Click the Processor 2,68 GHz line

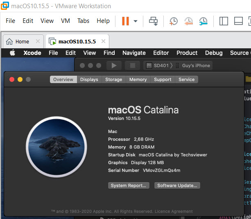[131, 139]
